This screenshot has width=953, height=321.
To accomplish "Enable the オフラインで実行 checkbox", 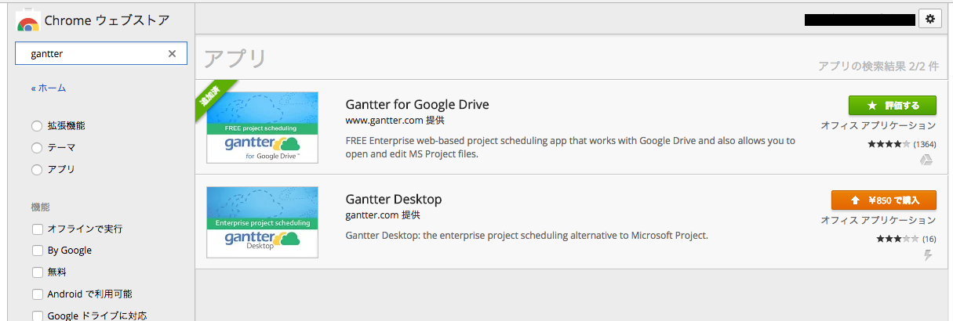I will 37,229.
